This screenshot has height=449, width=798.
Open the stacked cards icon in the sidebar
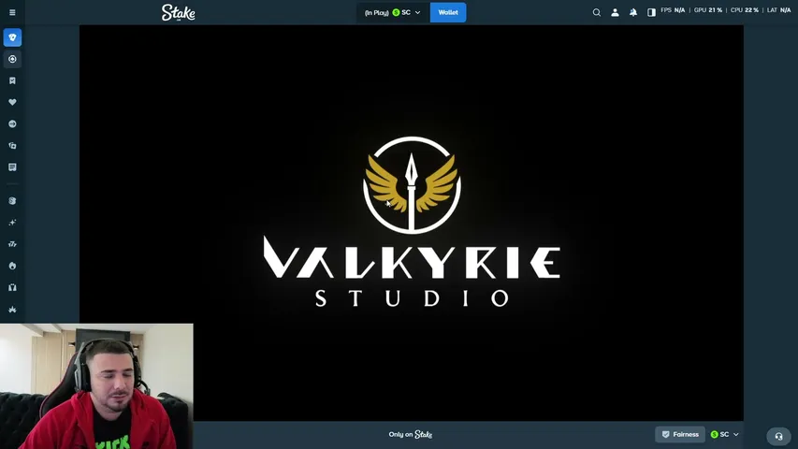click(12, 146)
